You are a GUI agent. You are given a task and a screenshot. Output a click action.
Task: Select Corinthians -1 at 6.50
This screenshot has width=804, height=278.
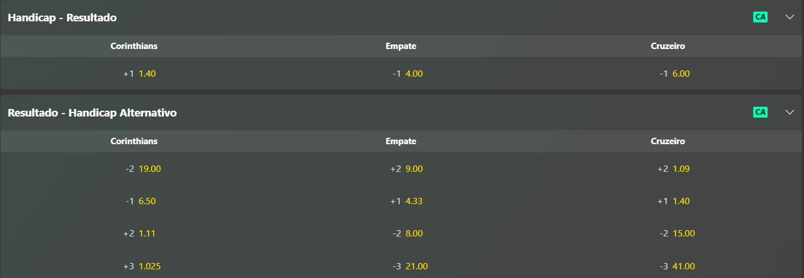140,201
